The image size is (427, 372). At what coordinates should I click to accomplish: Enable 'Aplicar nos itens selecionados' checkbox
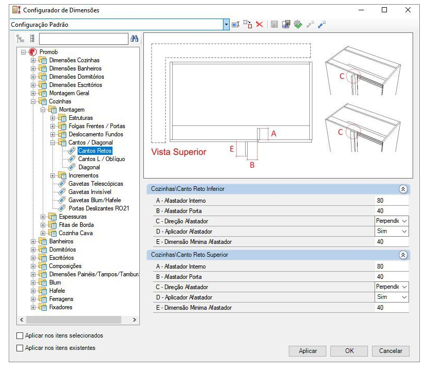pyautogui.click(x=20, y=335)
